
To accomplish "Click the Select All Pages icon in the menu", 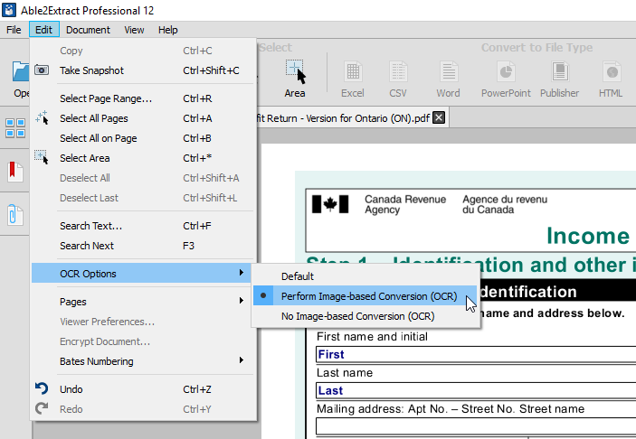I will pos(42,117).
